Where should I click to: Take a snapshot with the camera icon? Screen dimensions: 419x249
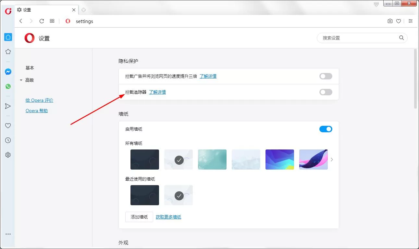(390, 21)
